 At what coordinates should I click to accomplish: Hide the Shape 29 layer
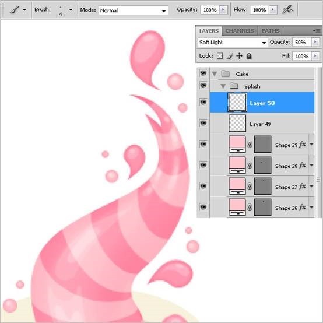click(203, 144)
